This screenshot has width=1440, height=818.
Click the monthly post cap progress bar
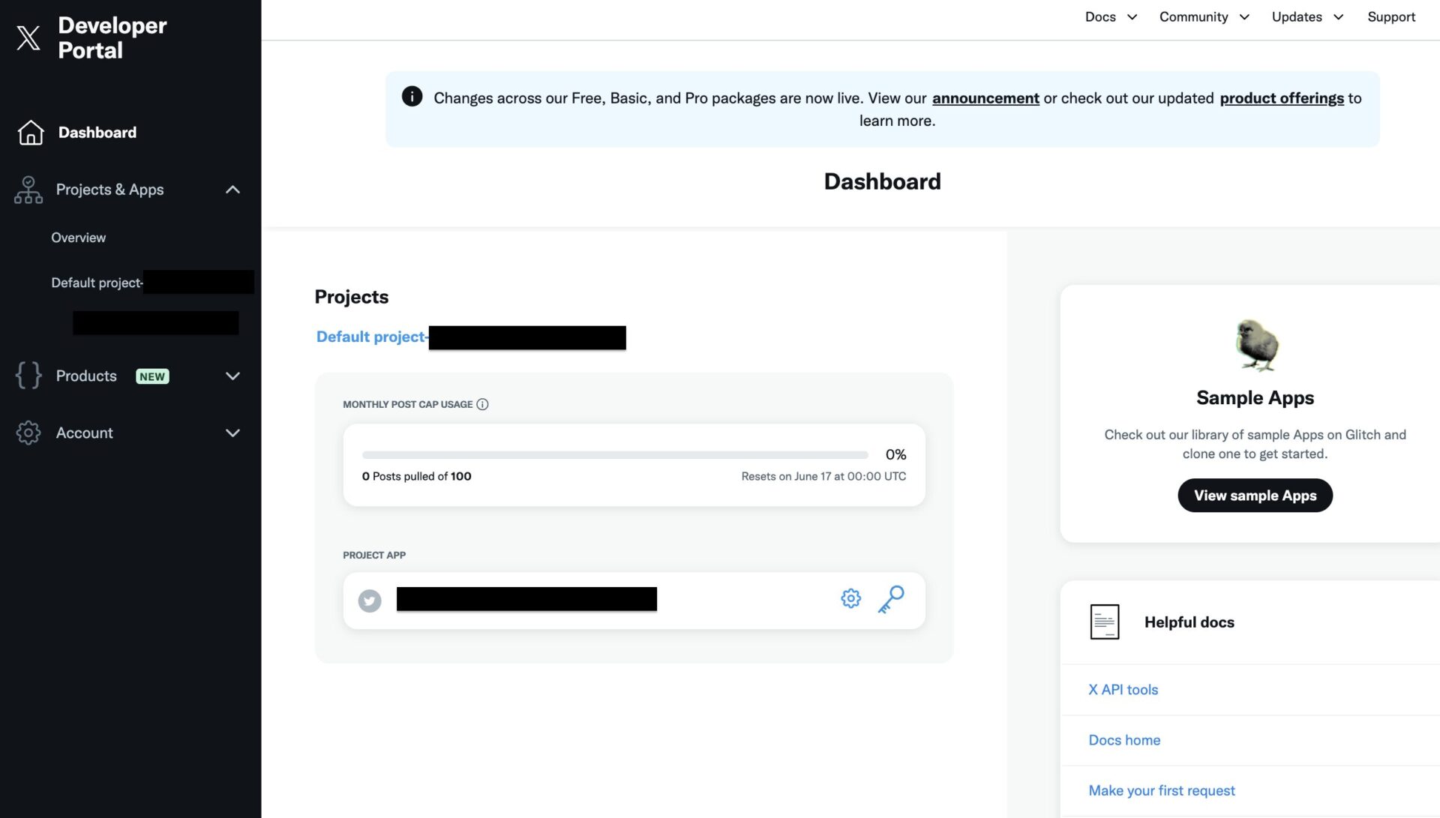pyautogui.click(x=614, y=454)
